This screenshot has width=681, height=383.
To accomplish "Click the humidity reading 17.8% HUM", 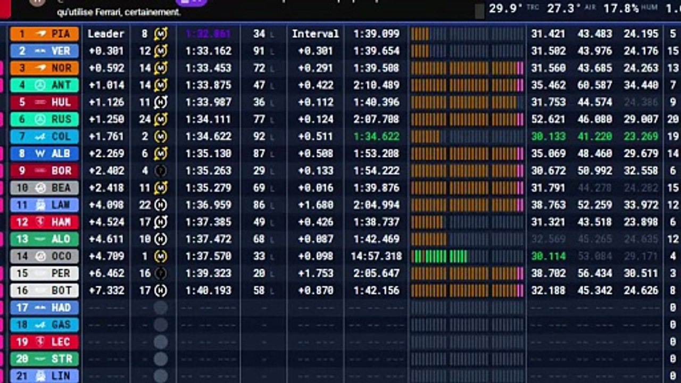I will click(x=631, y=9).
